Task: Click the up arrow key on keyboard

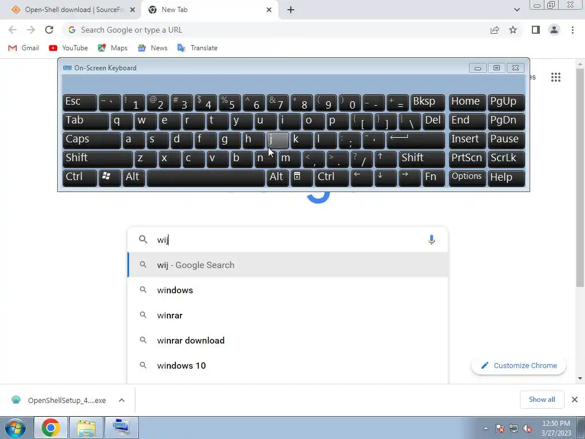Action: pyautogui.click(x=386, y=159)
